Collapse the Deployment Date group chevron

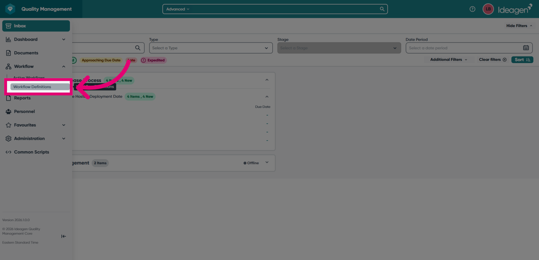point(267,97)
